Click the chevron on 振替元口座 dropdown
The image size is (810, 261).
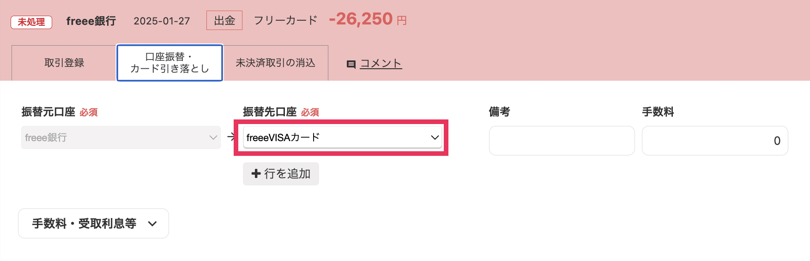[x=213, y=137]
